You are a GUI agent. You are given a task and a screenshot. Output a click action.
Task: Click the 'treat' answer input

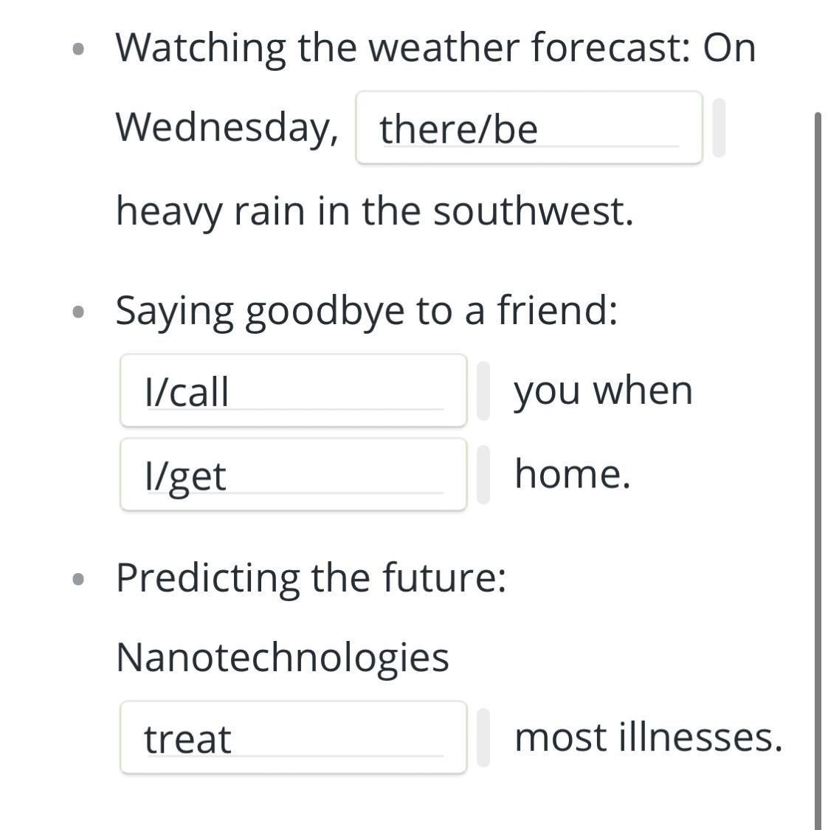[293, 738]
